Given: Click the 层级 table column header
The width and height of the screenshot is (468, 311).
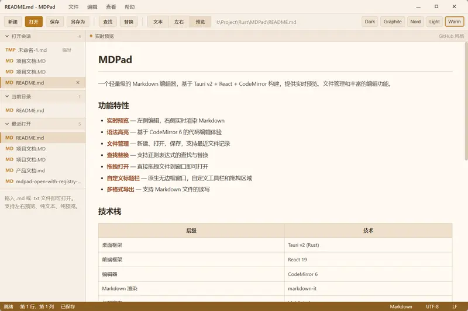Looking at the screenshot, I should point(191,230).
